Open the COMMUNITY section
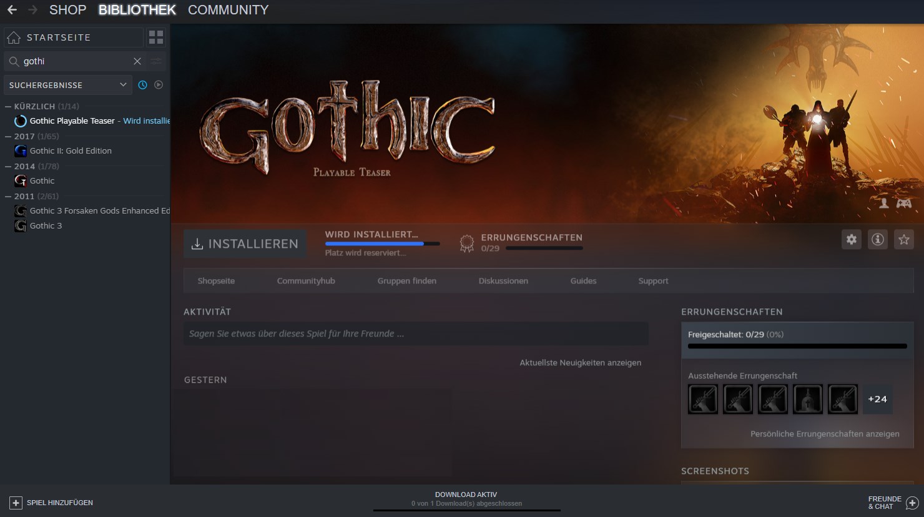The image size is (924, 517). click(228, 10)
